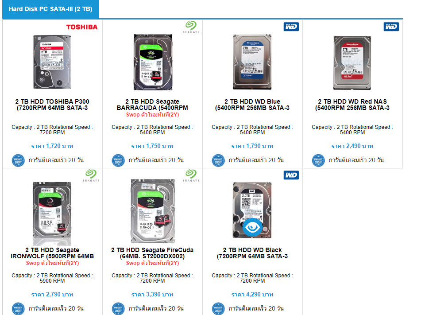The image size is (425, 315).
Task: Click the WD logo on the WD Red NAS card
Action: click(391, 27)
